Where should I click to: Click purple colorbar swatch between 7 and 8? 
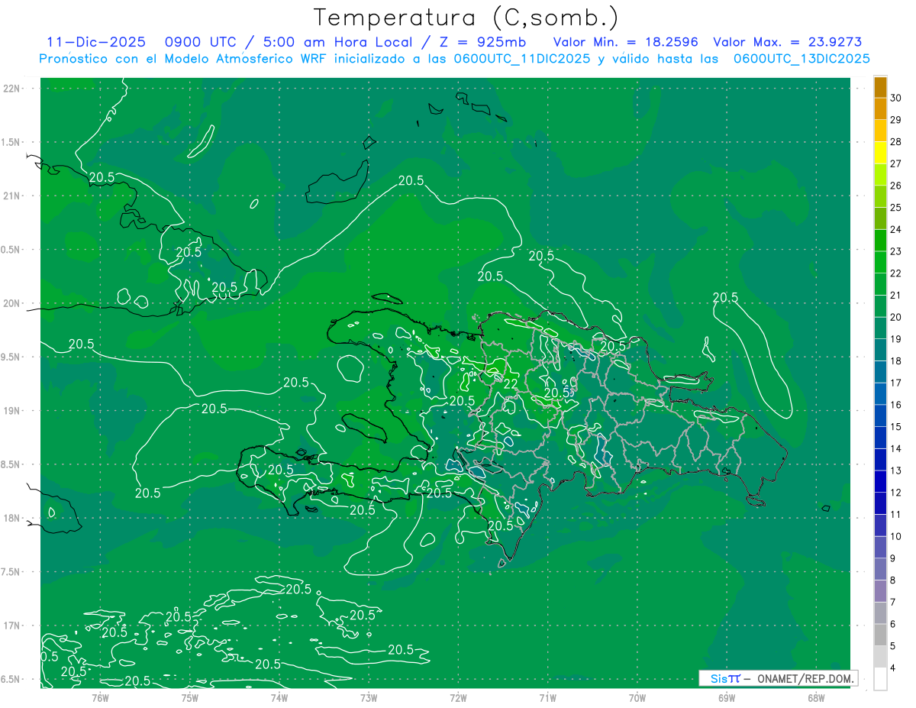880,591
